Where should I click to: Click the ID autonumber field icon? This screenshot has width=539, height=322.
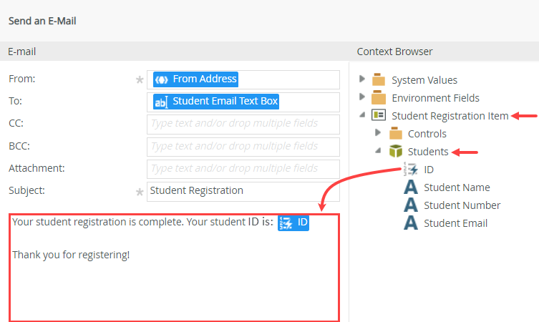pyautogui.click(x=410, y=170)
